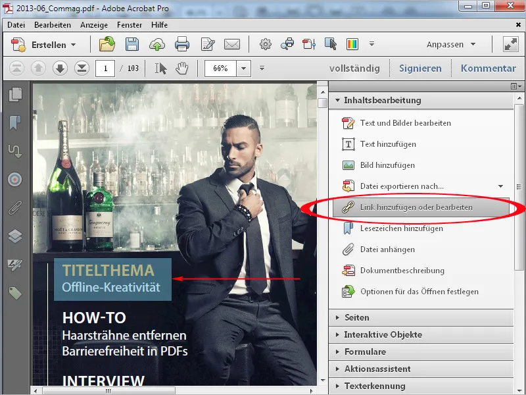Viewport: 526px width, 395px height.
Task: Open the tags panel in sidebar
Action: click(x=15, y=293)
